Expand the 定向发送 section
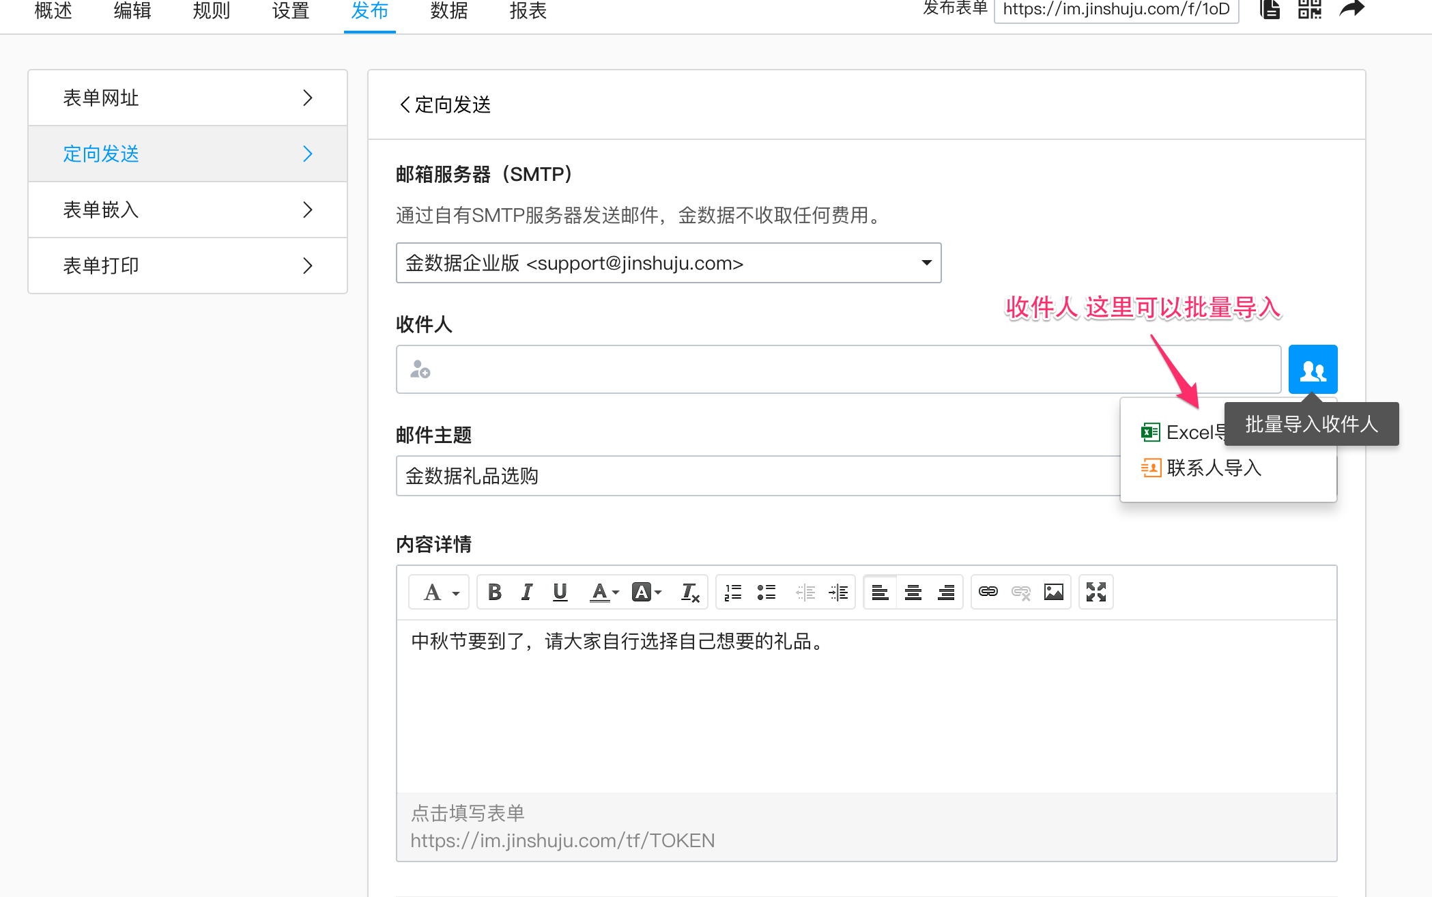The height and width of the screenshot is (897, 1432). click(x=188, y=154)
